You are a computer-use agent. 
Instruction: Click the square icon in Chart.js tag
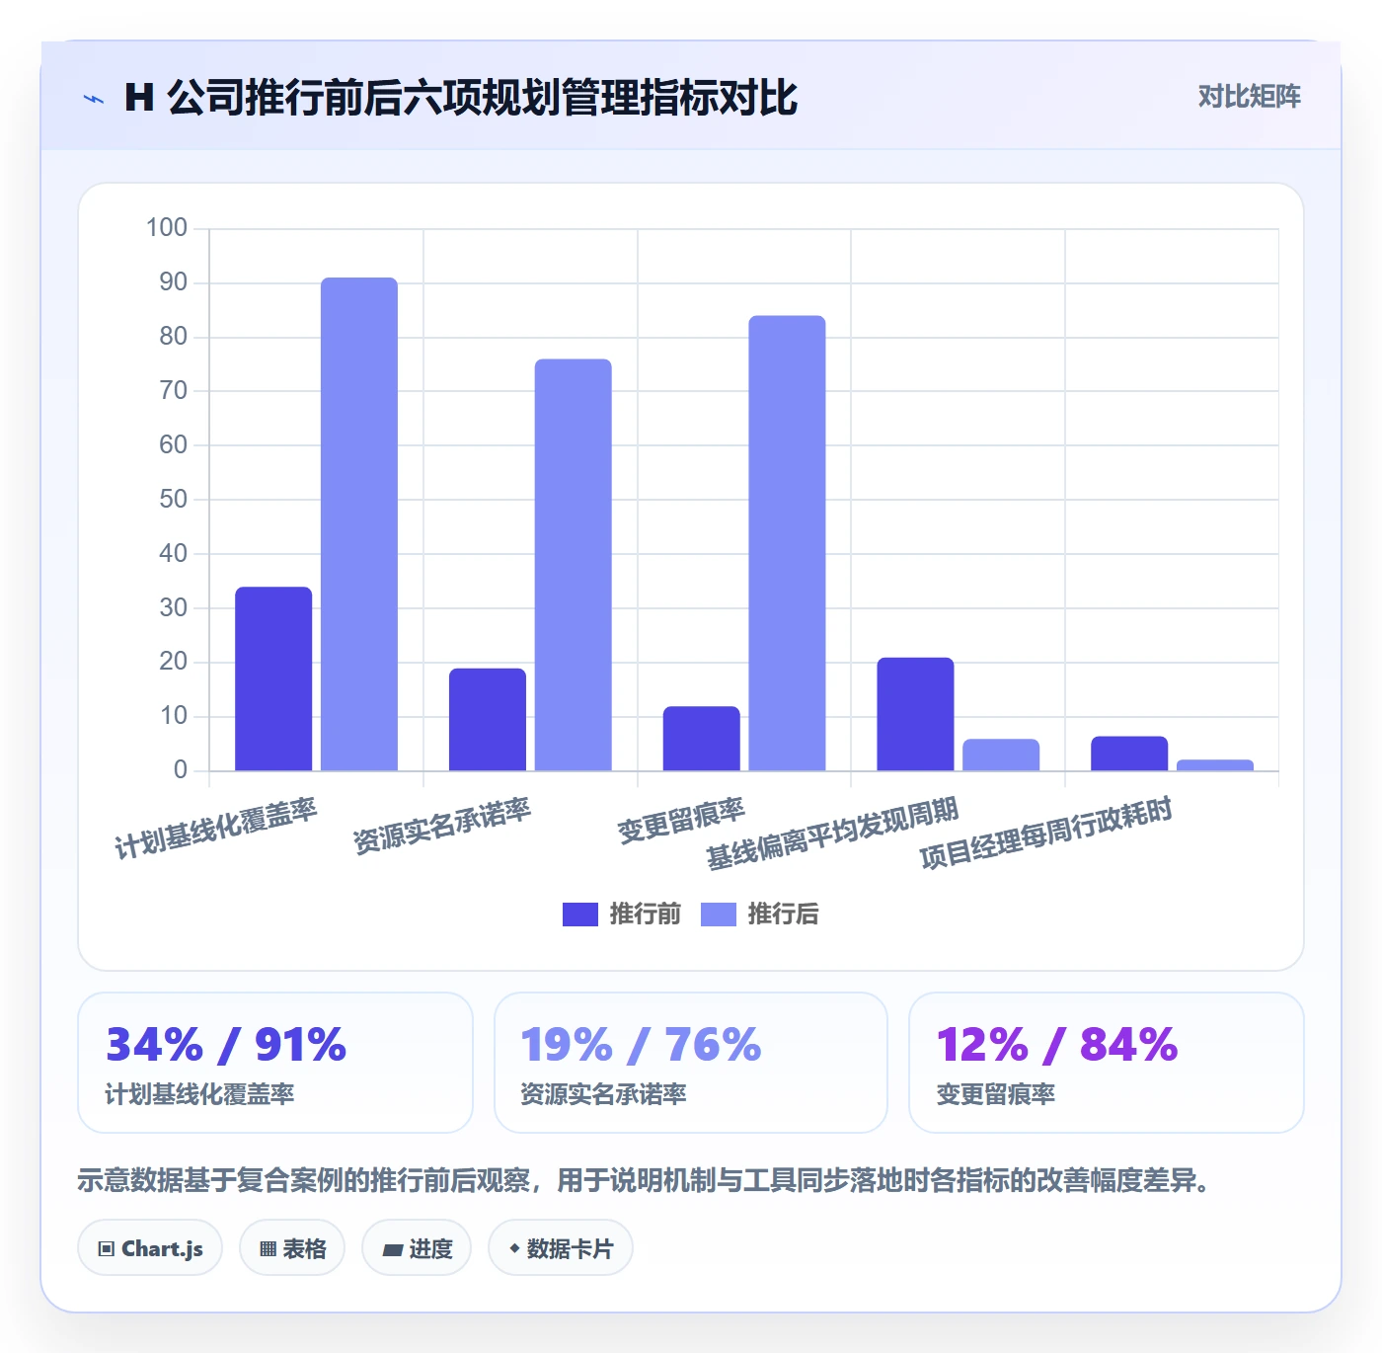pos(107,1249)
